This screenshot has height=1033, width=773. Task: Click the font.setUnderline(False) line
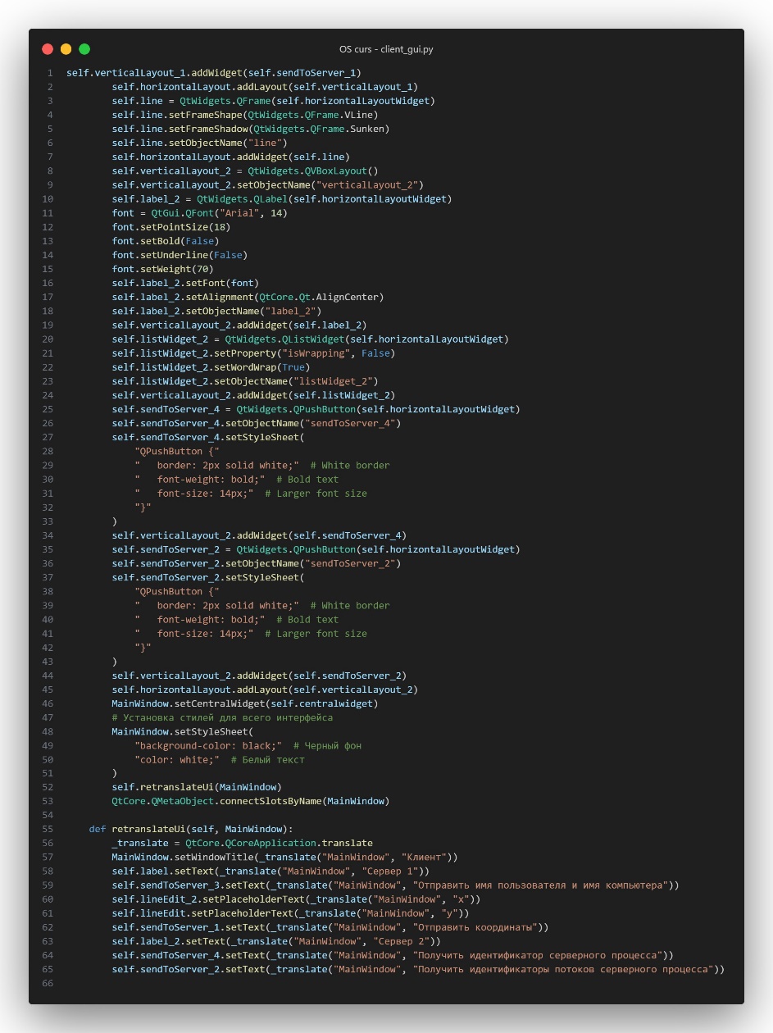tap(180, 255)
